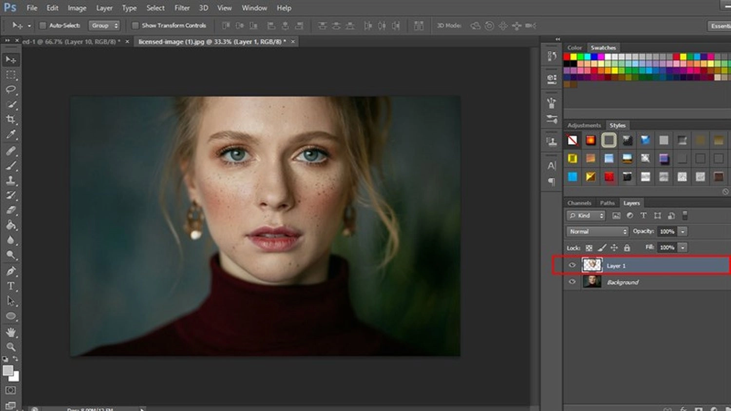This screenshot has width=731, height=411.
Task: Open the Opacity slider dropdown arrow
Action: pyautogui.click(x=683, y=232)
